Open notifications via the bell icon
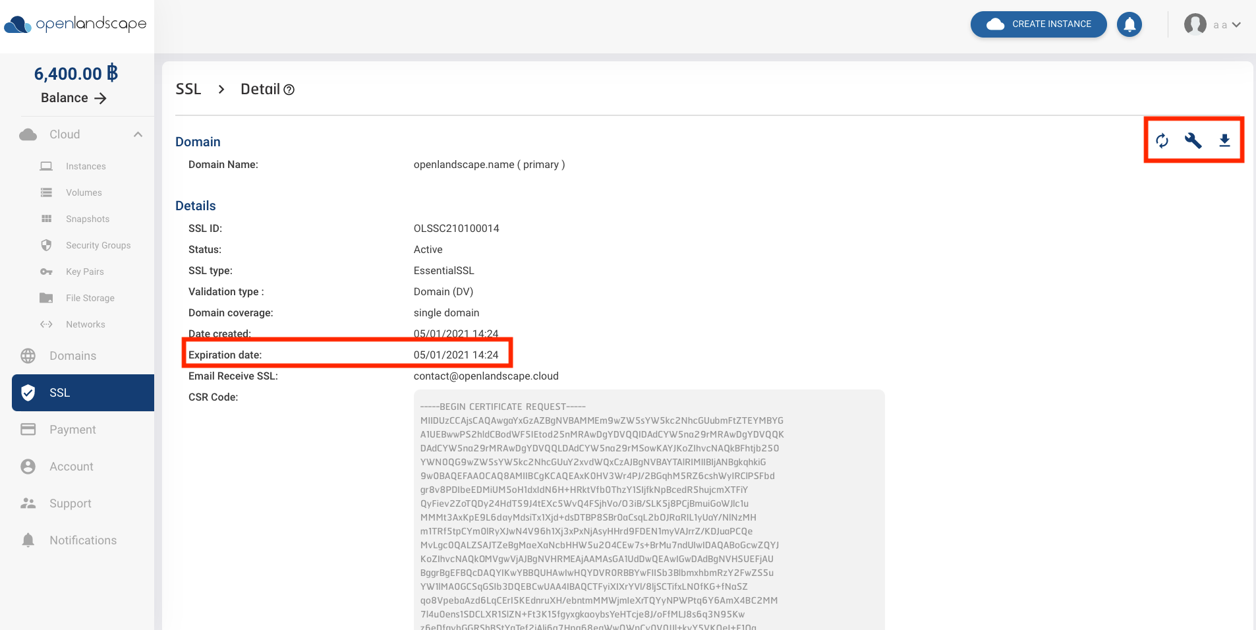 pyautogui.click(x=1128, y=24)
